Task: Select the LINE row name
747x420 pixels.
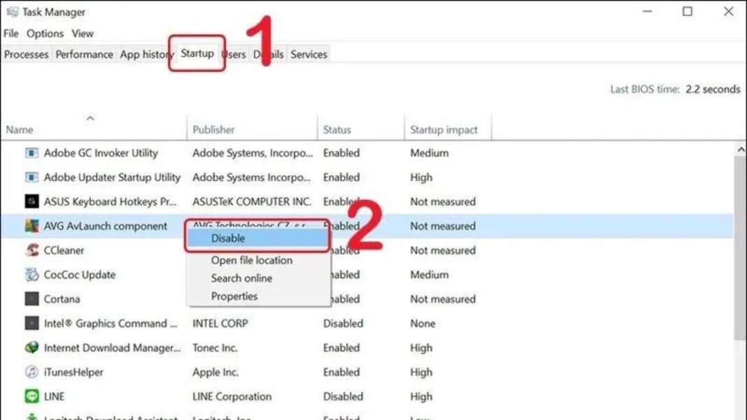Action: tap(54, 396)
